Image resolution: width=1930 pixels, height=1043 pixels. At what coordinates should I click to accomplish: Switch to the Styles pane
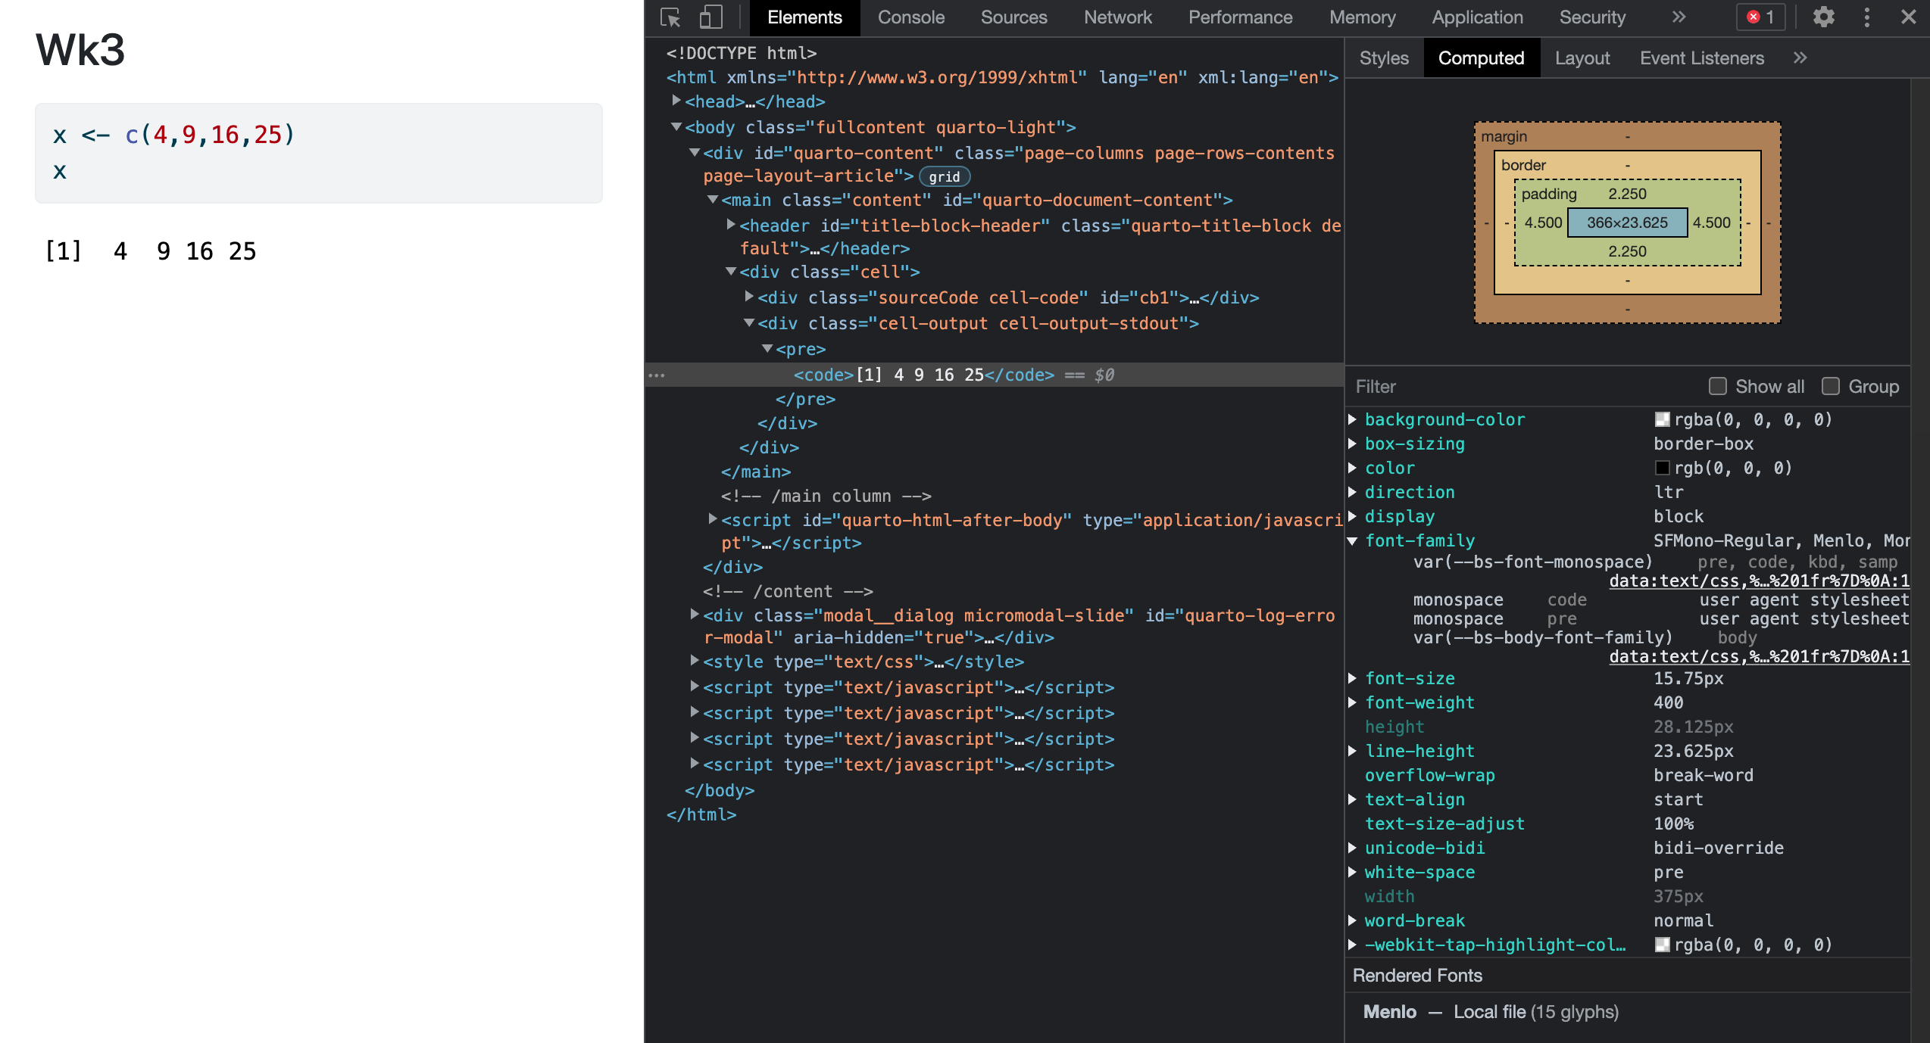pyautogui.click(x=1384, y=58)
